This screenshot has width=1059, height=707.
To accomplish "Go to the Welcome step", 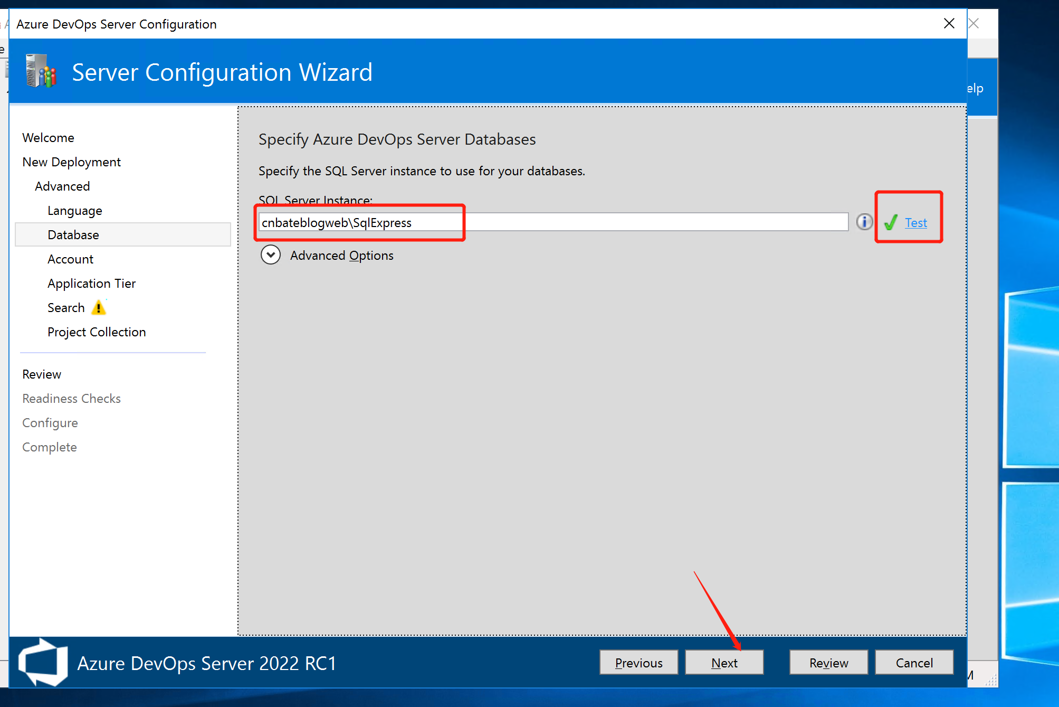I will (48, 138).
